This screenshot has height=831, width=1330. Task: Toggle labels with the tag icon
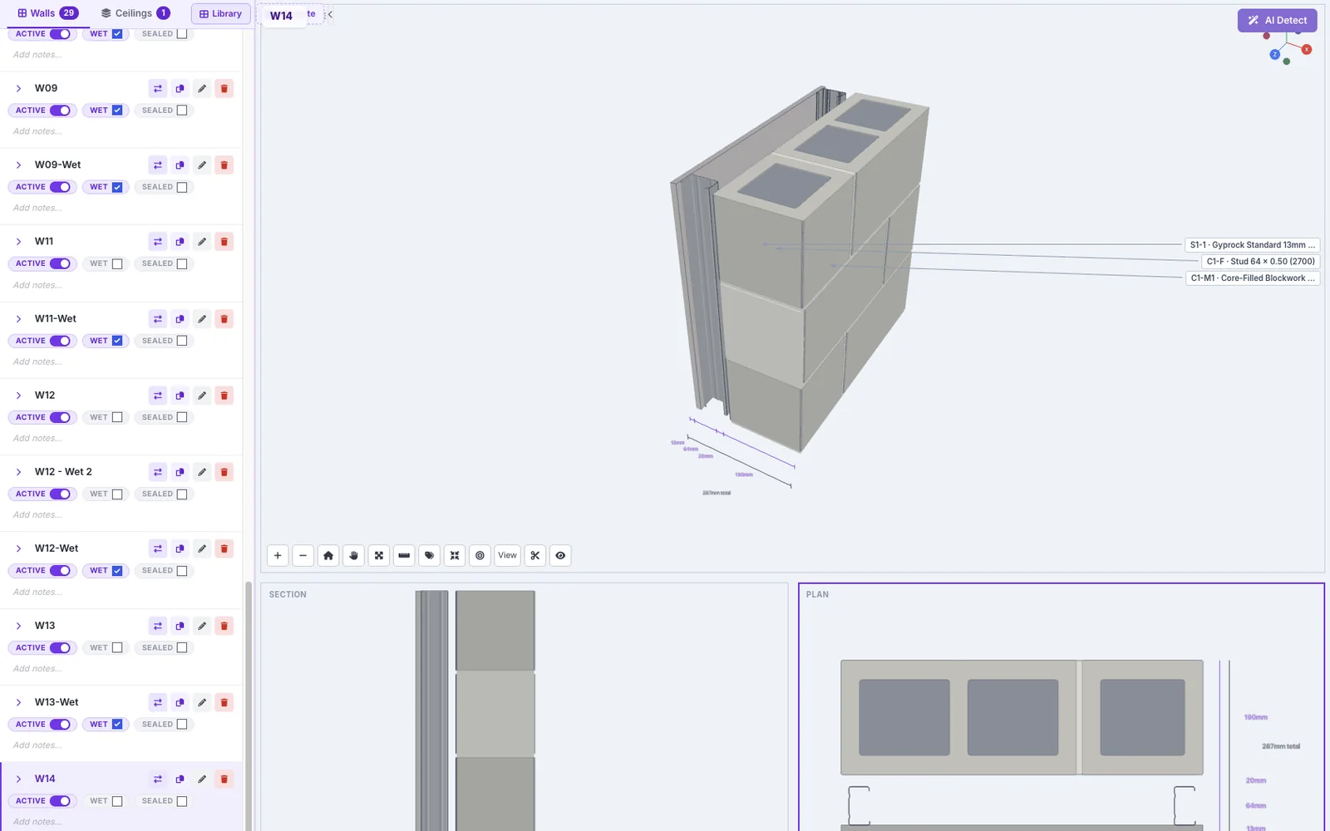(x=430, y=555)
